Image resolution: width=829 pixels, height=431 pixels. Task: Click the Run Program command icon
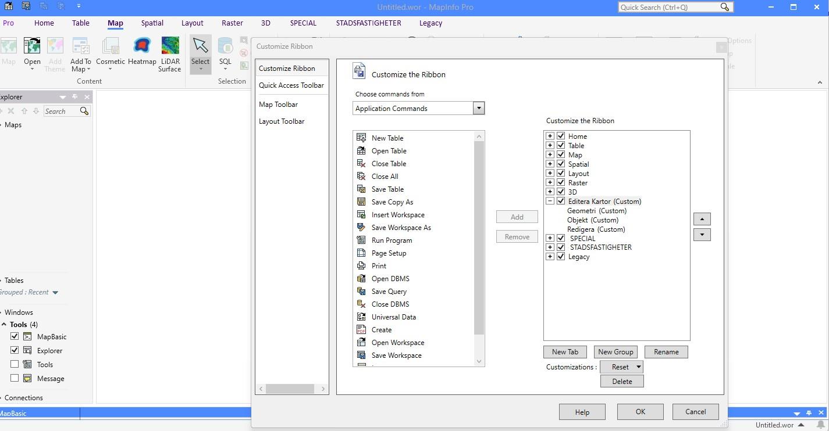(361, 240)
